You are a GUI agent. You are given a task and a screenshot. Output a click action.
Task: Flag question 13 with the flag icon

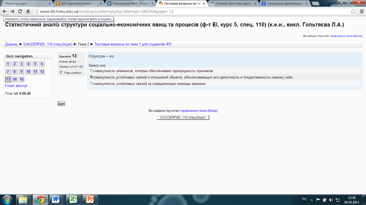click(x=61, y=73)
